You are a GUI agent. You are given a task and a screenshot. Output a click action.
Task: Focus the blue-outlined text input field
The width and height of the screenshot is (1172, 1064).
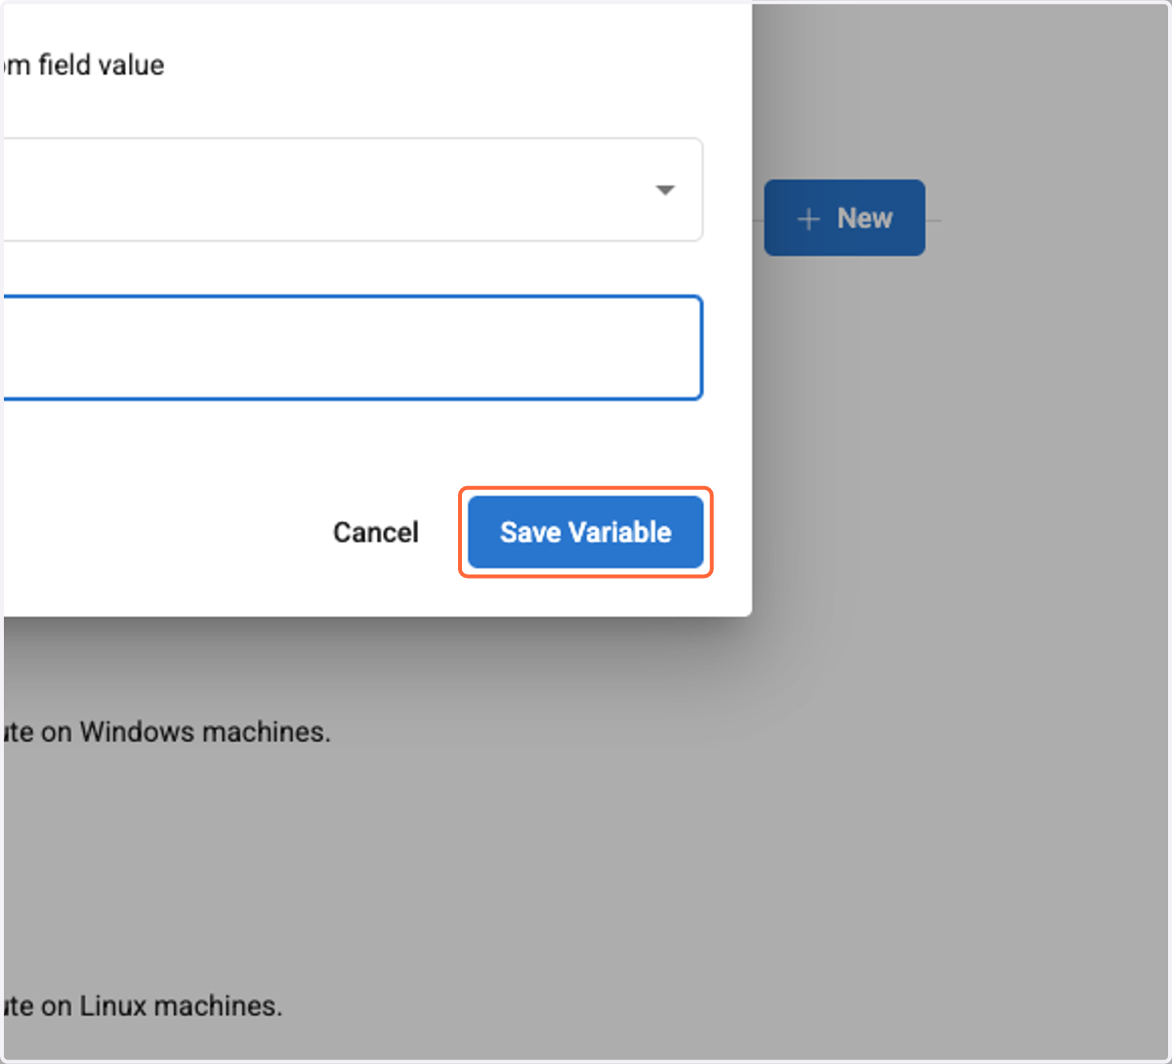352,348
